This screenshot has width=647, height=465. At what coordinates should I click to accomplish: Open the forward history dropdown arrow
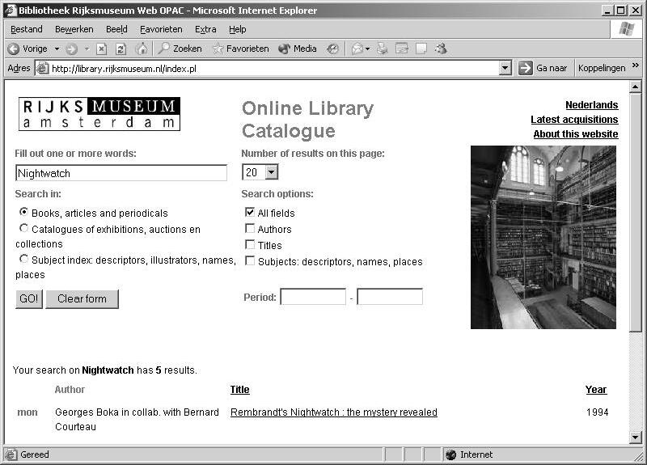click(87, 49)
